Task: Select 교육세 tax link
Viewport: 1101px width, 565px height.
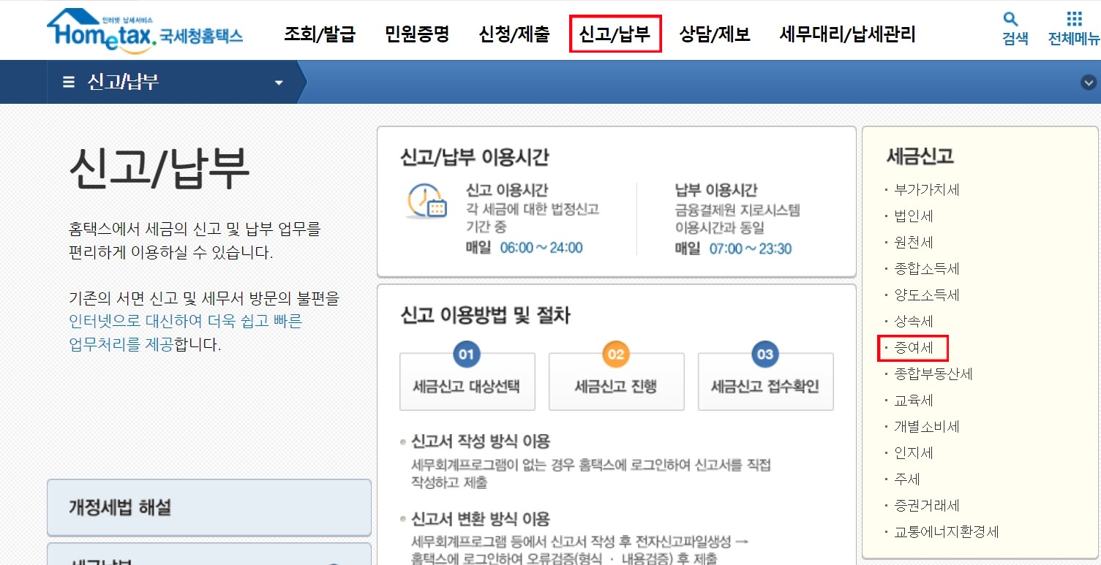Action: pos(913,401)
